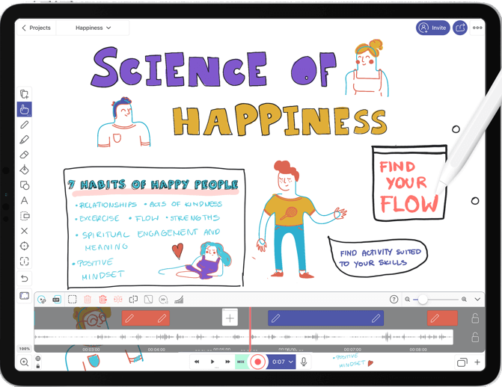Viewport: 502px width, 387px height.
Task: Open the slide sorter icon
Action: [x=462, y=362]
